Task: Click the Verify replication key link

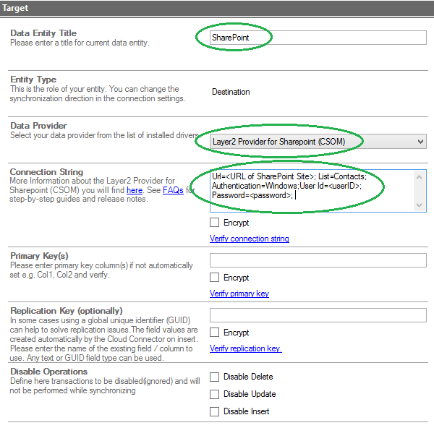Action: point(245,348)
